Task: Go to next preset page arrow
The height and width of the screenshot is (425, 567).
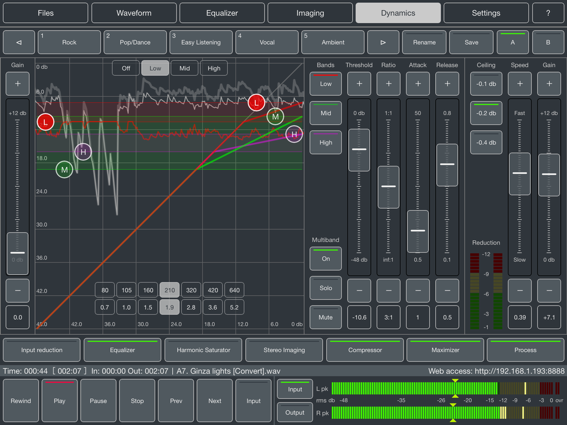Action: click(x=383, y=42)
